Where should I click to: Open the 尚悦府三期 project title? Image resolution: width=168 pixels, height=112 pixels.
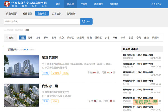[x=50, y=86]
